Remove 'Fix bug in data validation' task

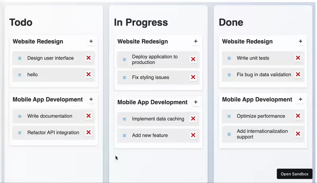[x=298, y=74]
